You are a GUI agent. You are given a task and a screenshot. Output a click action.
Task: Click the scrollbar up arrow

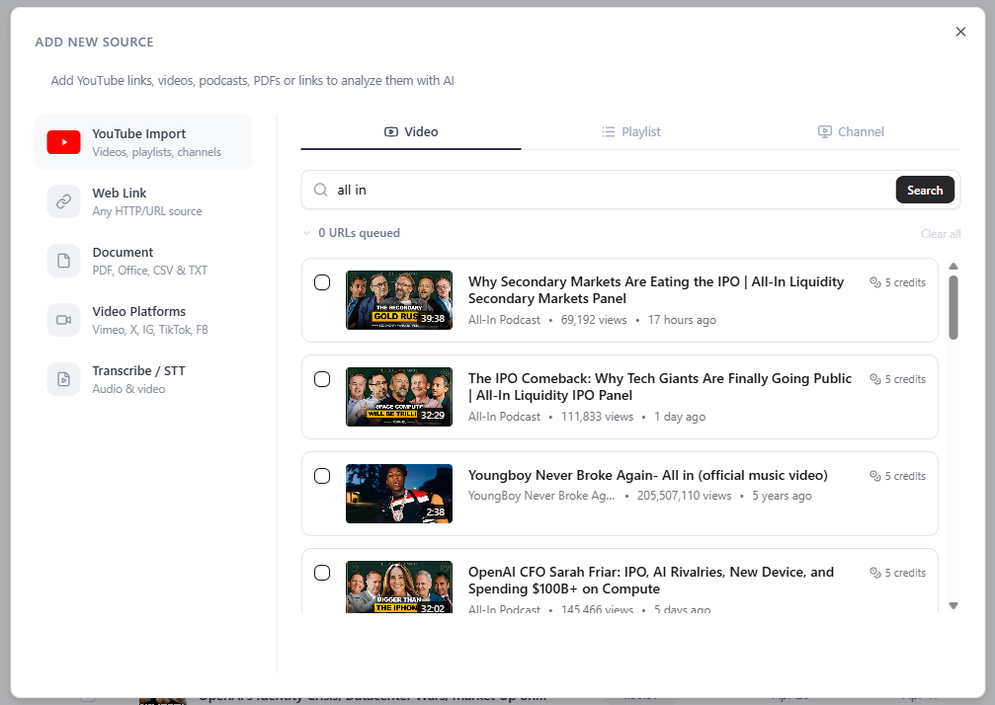[954, 267]
